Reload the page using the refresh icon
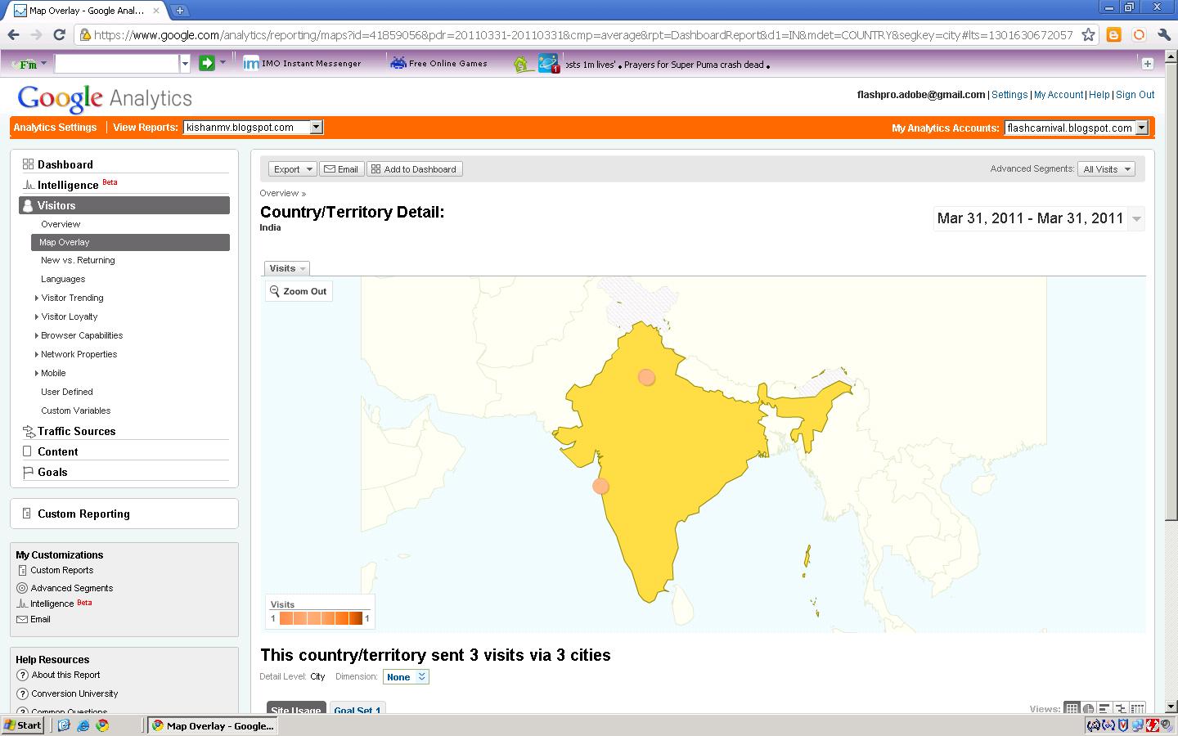Screen dimensions: 1178x736 (59, 34)
